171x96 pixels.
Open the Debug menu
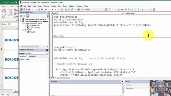click(x=54, y=6)
